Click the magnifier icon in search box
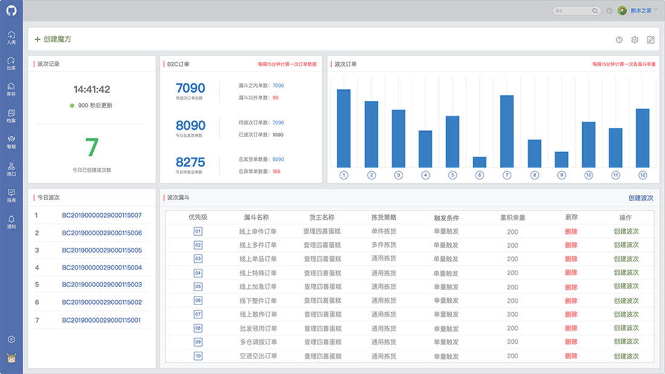The height and width of the screenshot is (374, 665). (x=595, y=11)
